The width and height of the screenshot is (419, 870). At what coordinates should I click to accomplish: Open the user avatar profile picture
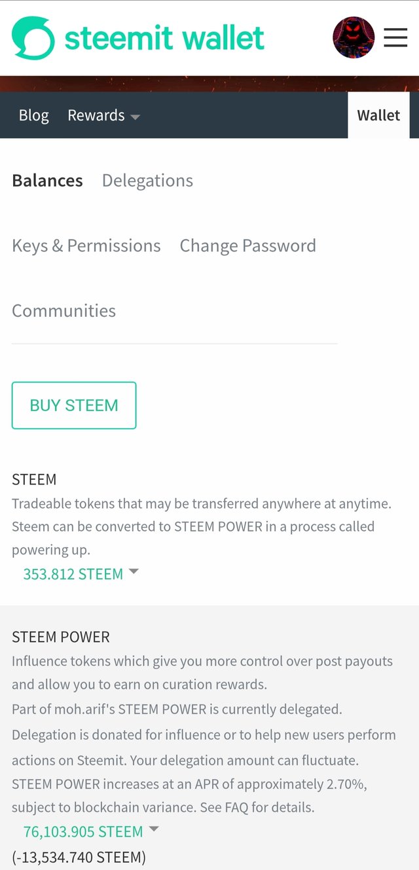(354, 38)
